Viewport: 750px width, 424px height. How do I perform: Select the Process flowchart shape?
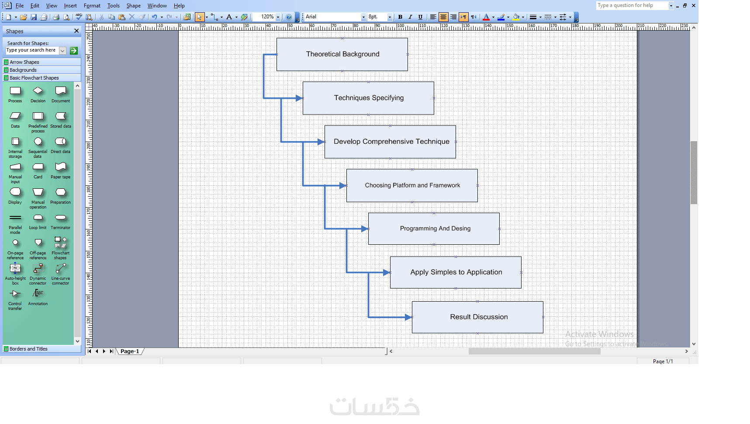pyautogui.click(x=15, y=91)
